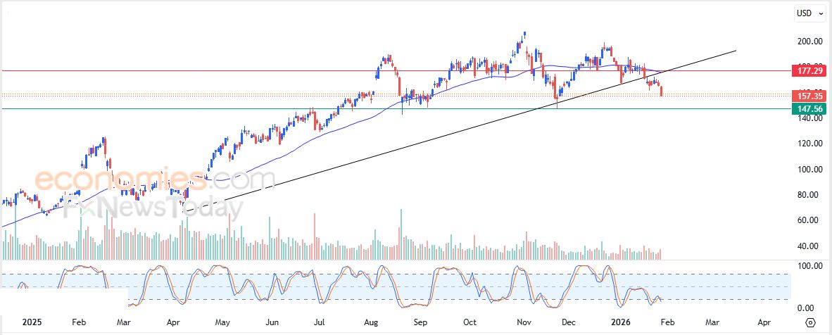Click the Jul label on time axis
Viewport: 832px width, 335px height.
click(320, 322)
